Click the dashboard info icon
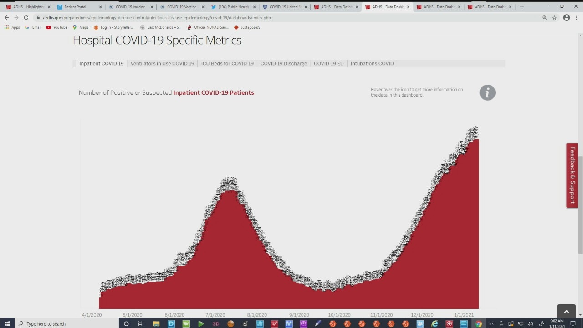The height and width of the screenshot is (328, 583). click(487, 93)
